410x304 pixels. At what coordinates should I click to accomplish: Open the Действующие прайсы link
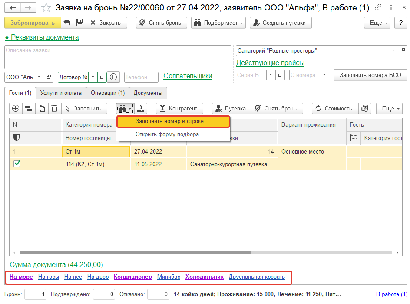[271, 63]
